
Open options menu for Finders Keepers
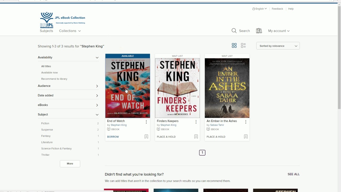196,122
